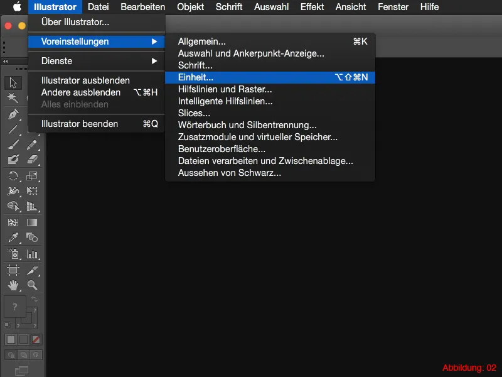Select the Eraser tool
Viewport: 502px width, 377px height.
point(32,160)
